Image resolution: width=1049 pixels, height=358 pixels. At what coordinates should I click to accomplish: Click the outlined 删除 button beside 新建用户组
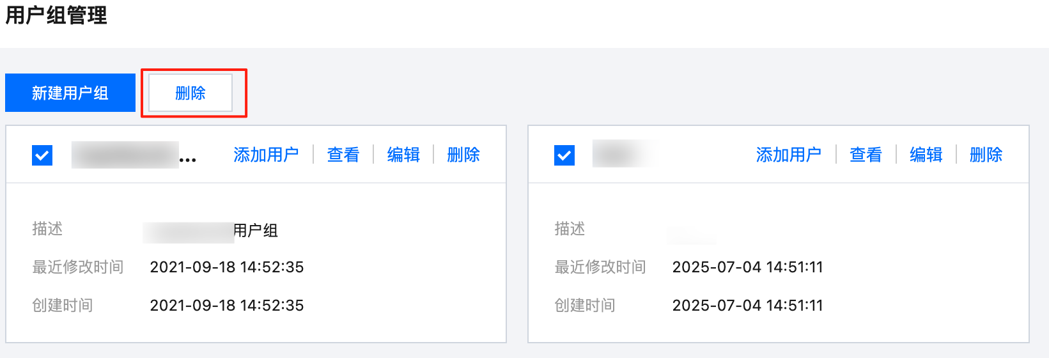pyautogui.click(x=190, y=93)
